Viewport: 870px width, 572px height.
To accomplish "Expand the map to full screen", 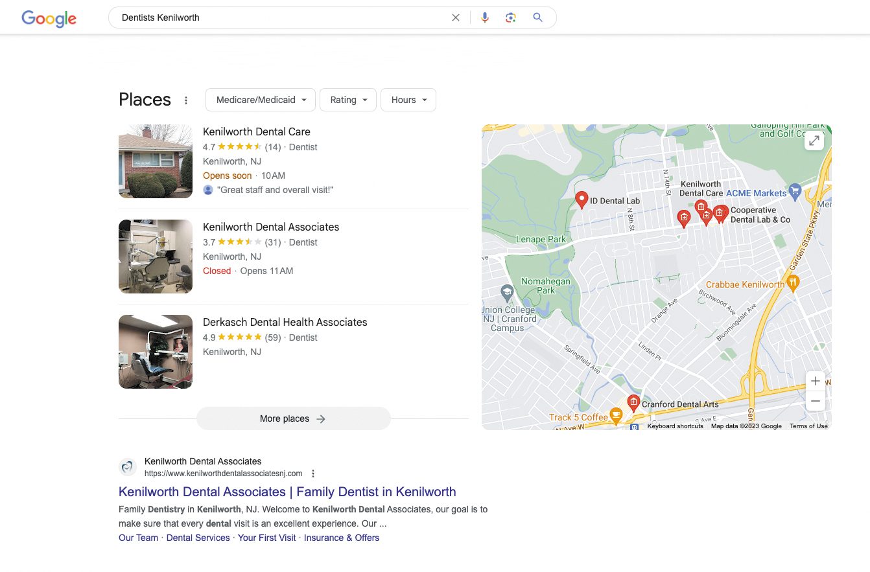I will [x=814, y=141].
